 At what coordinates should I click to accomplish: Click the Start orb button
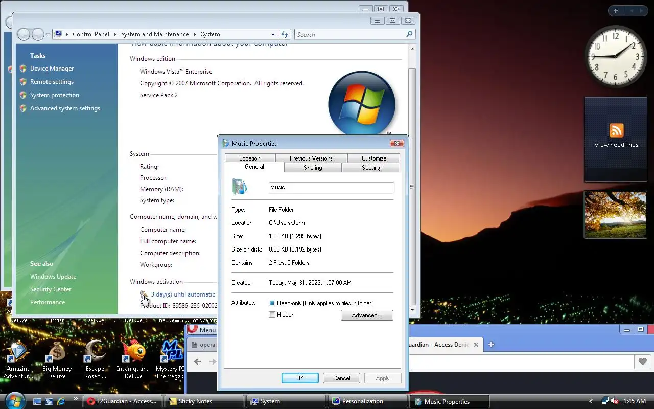click(x=14, y=401)
